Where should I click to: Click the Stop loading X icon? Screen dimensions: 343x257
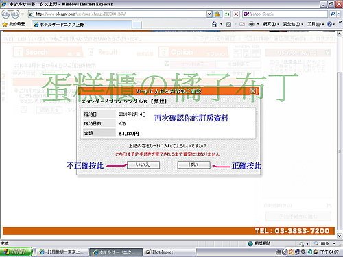pos(236,14)
